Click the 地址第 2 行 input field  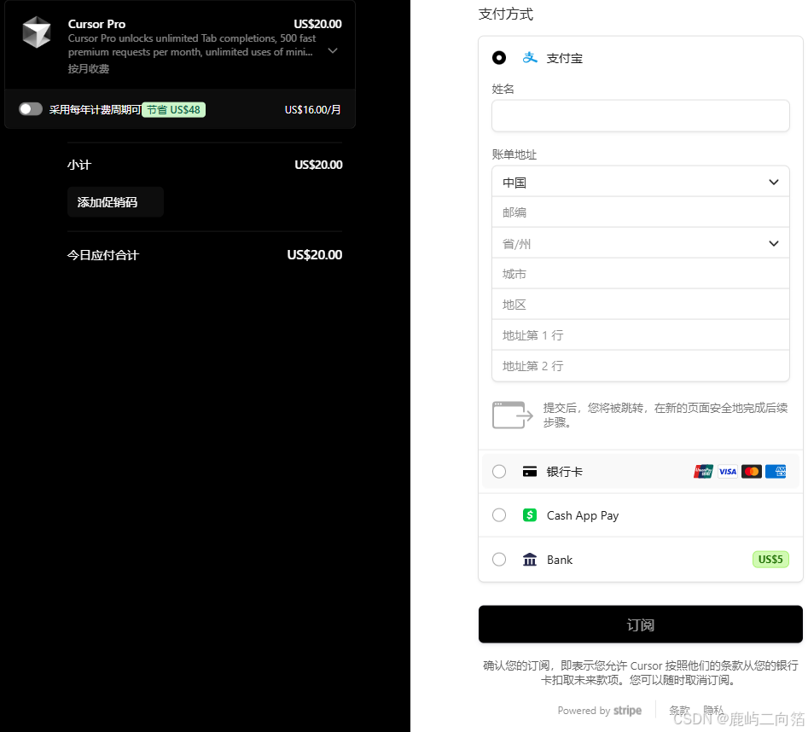pyautogui.click(x=641, y=366)
